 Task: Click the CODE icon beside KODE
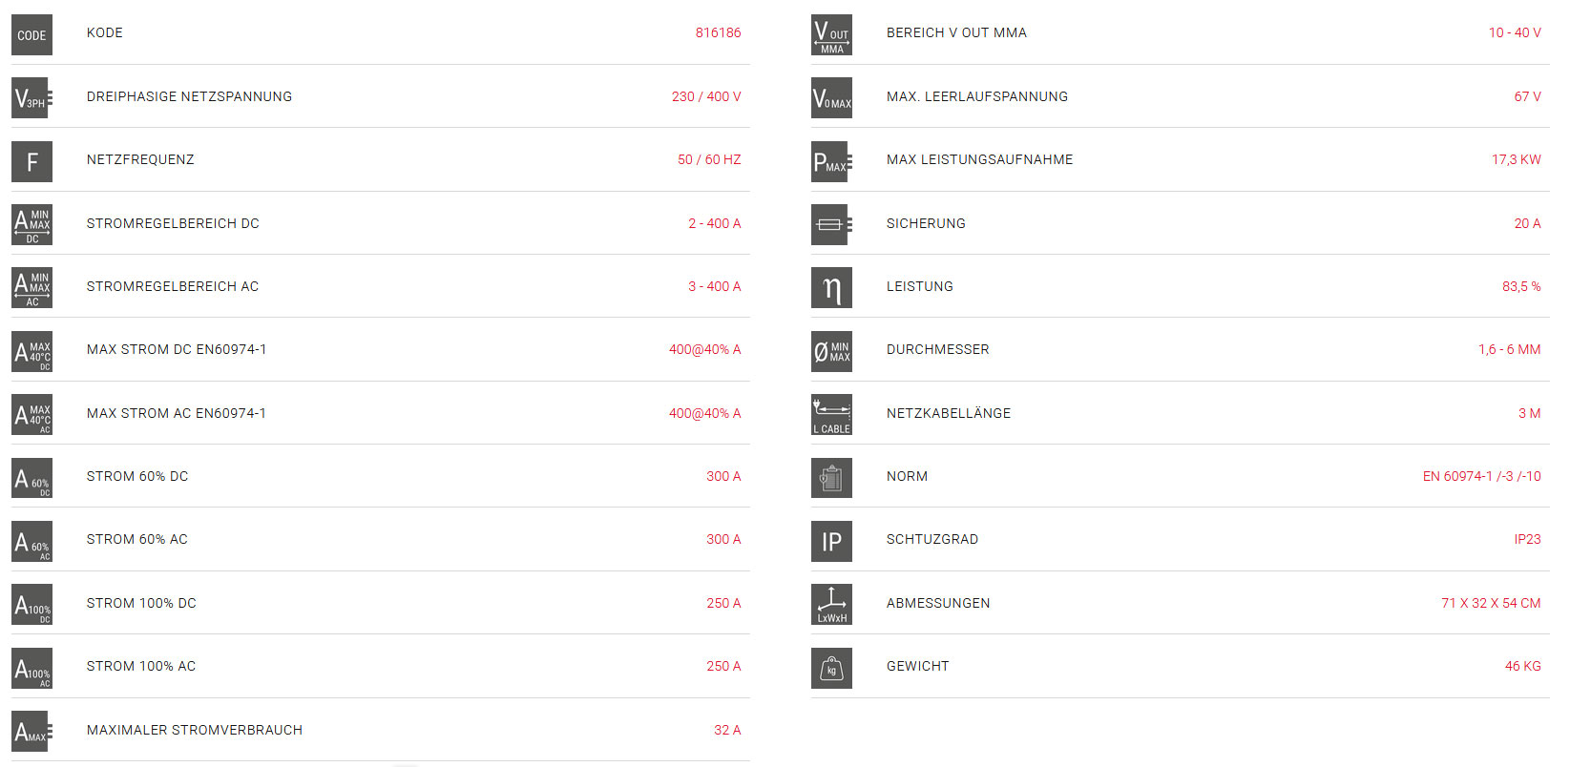31,35
